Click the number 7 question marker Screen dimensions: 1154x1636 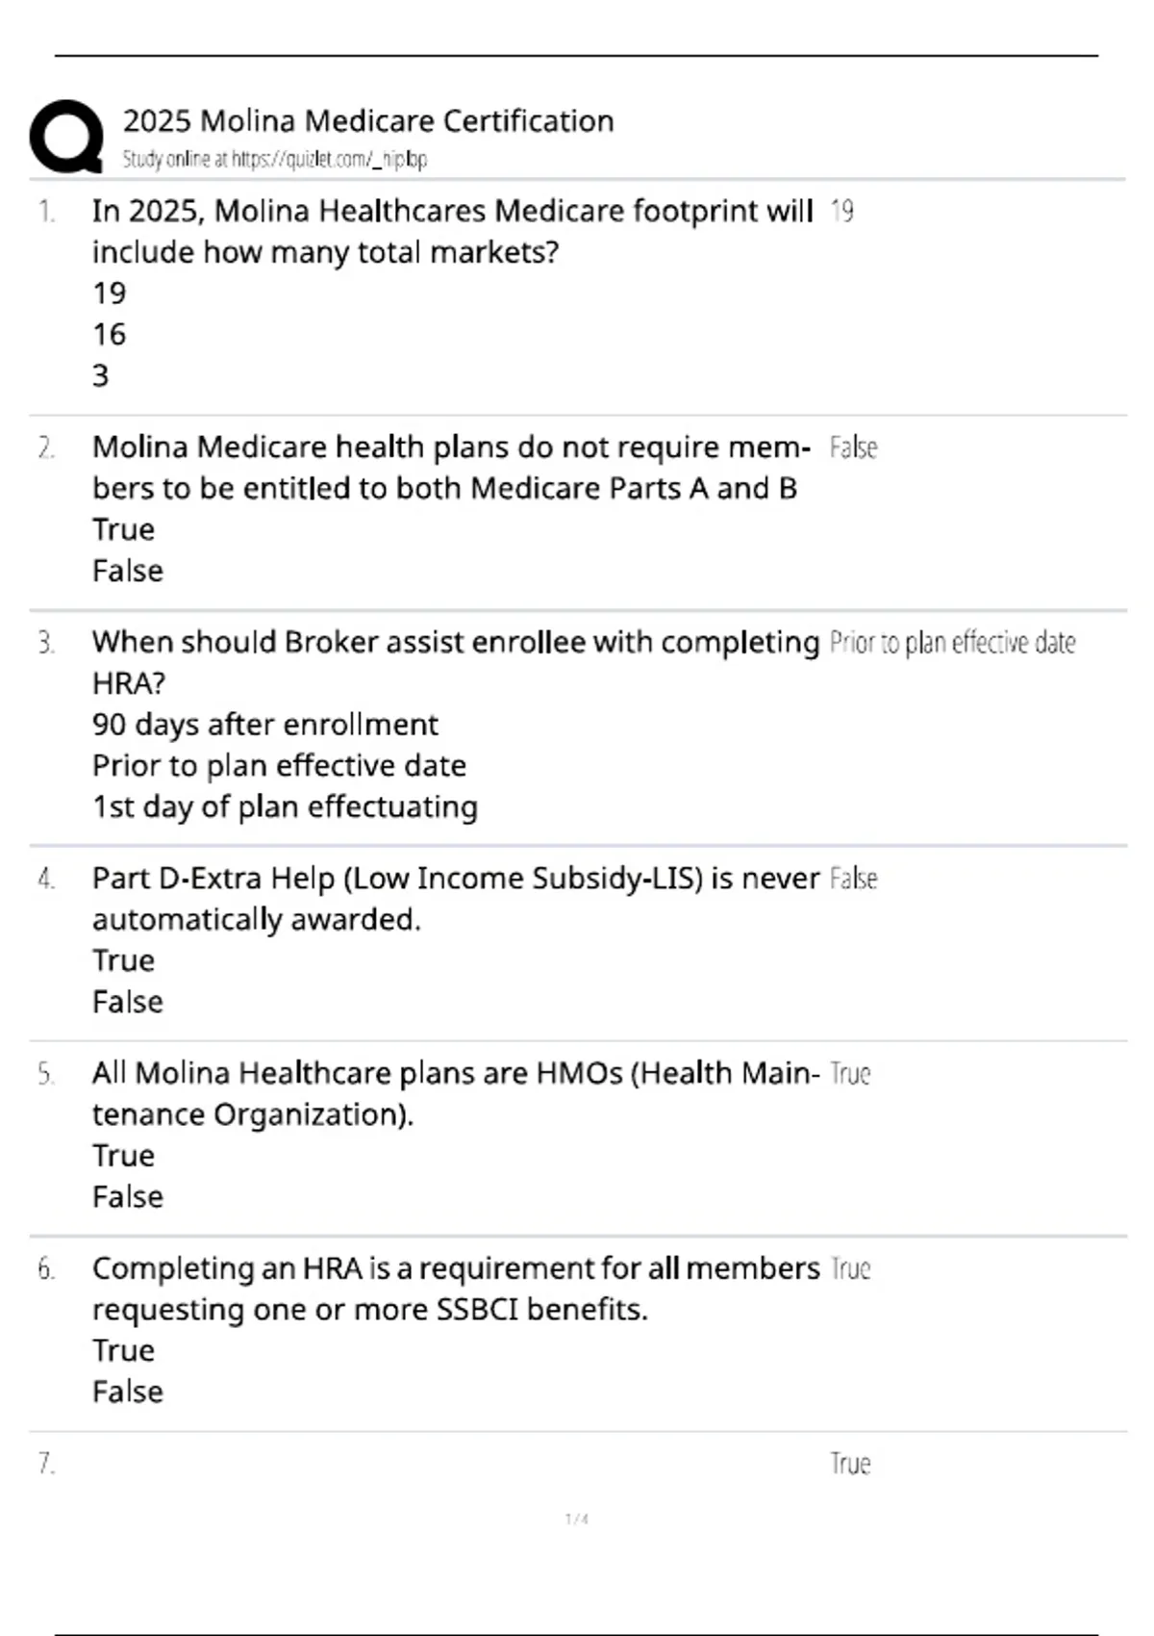[46, 1464]
